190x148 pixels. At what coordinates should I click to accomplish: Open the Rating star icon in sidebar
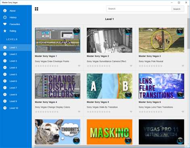pos(5,31)
